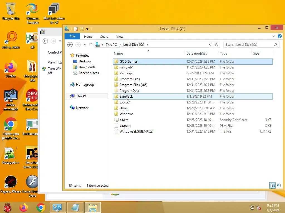Open the Recycle Bin desktop icon

point(11,11)
